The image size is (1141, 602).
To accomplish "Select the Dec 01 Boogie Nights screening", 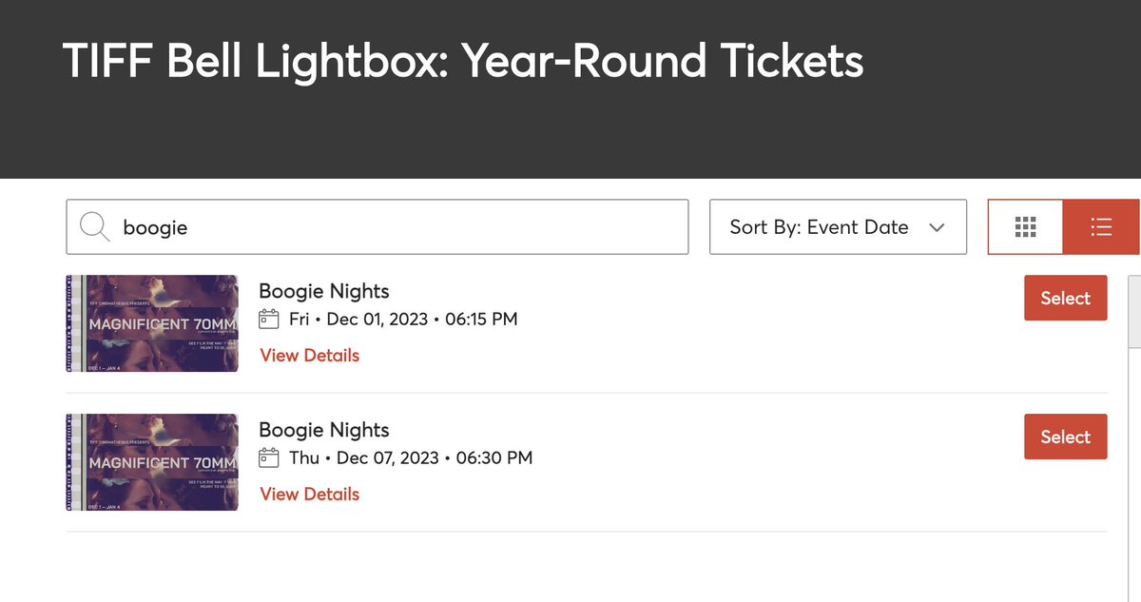I will (x=1065, y=299).
